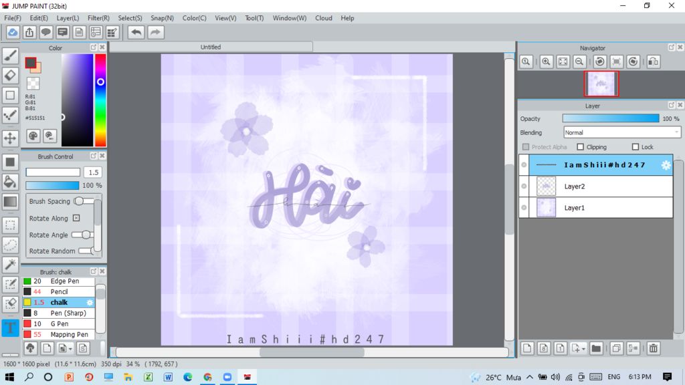Click the hue strip in Color panel
The height and width of the screenshot is (385, 685).
coord(100,100)
